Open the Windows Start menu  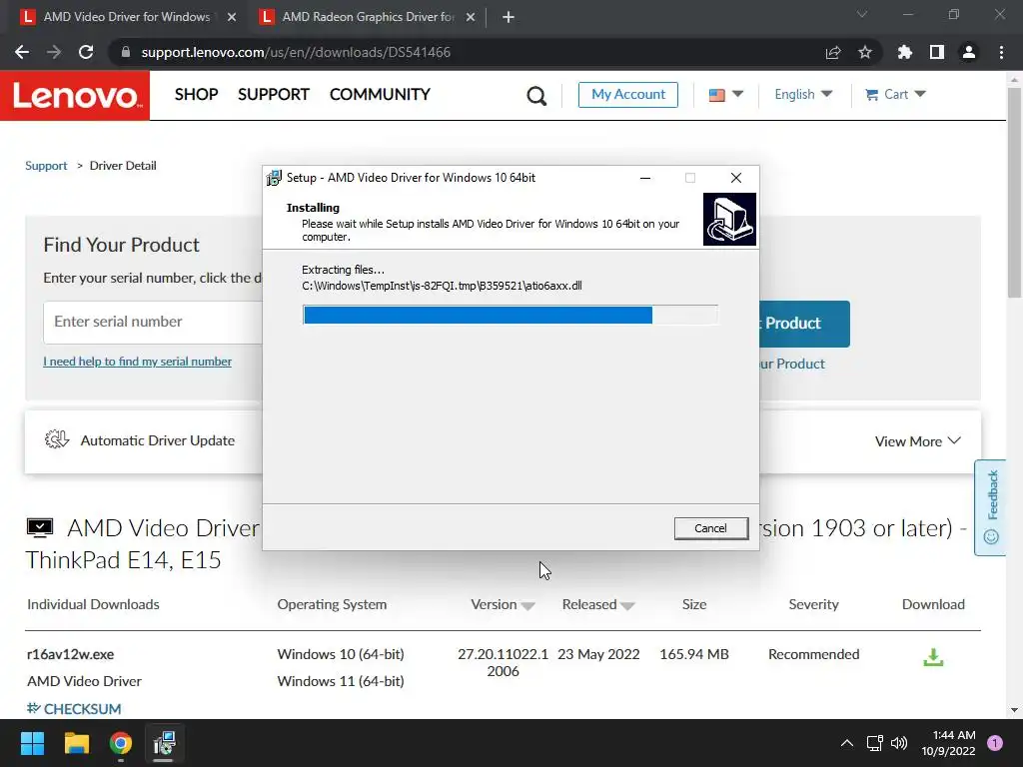[32, 743]
